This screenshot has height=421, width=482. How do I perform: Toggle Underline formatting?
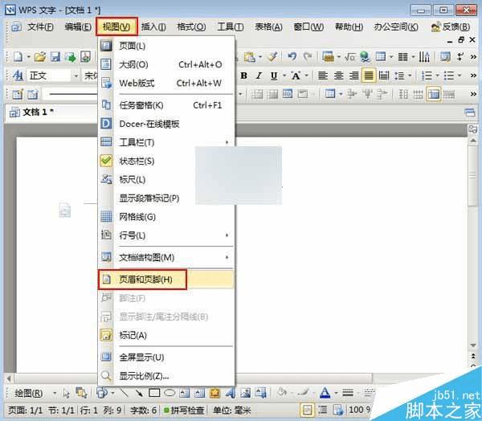coord(274,76)
